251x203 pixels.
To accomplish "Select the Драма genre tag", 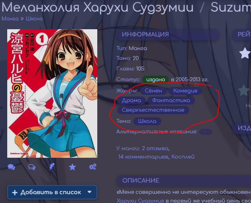I will 131,100.
